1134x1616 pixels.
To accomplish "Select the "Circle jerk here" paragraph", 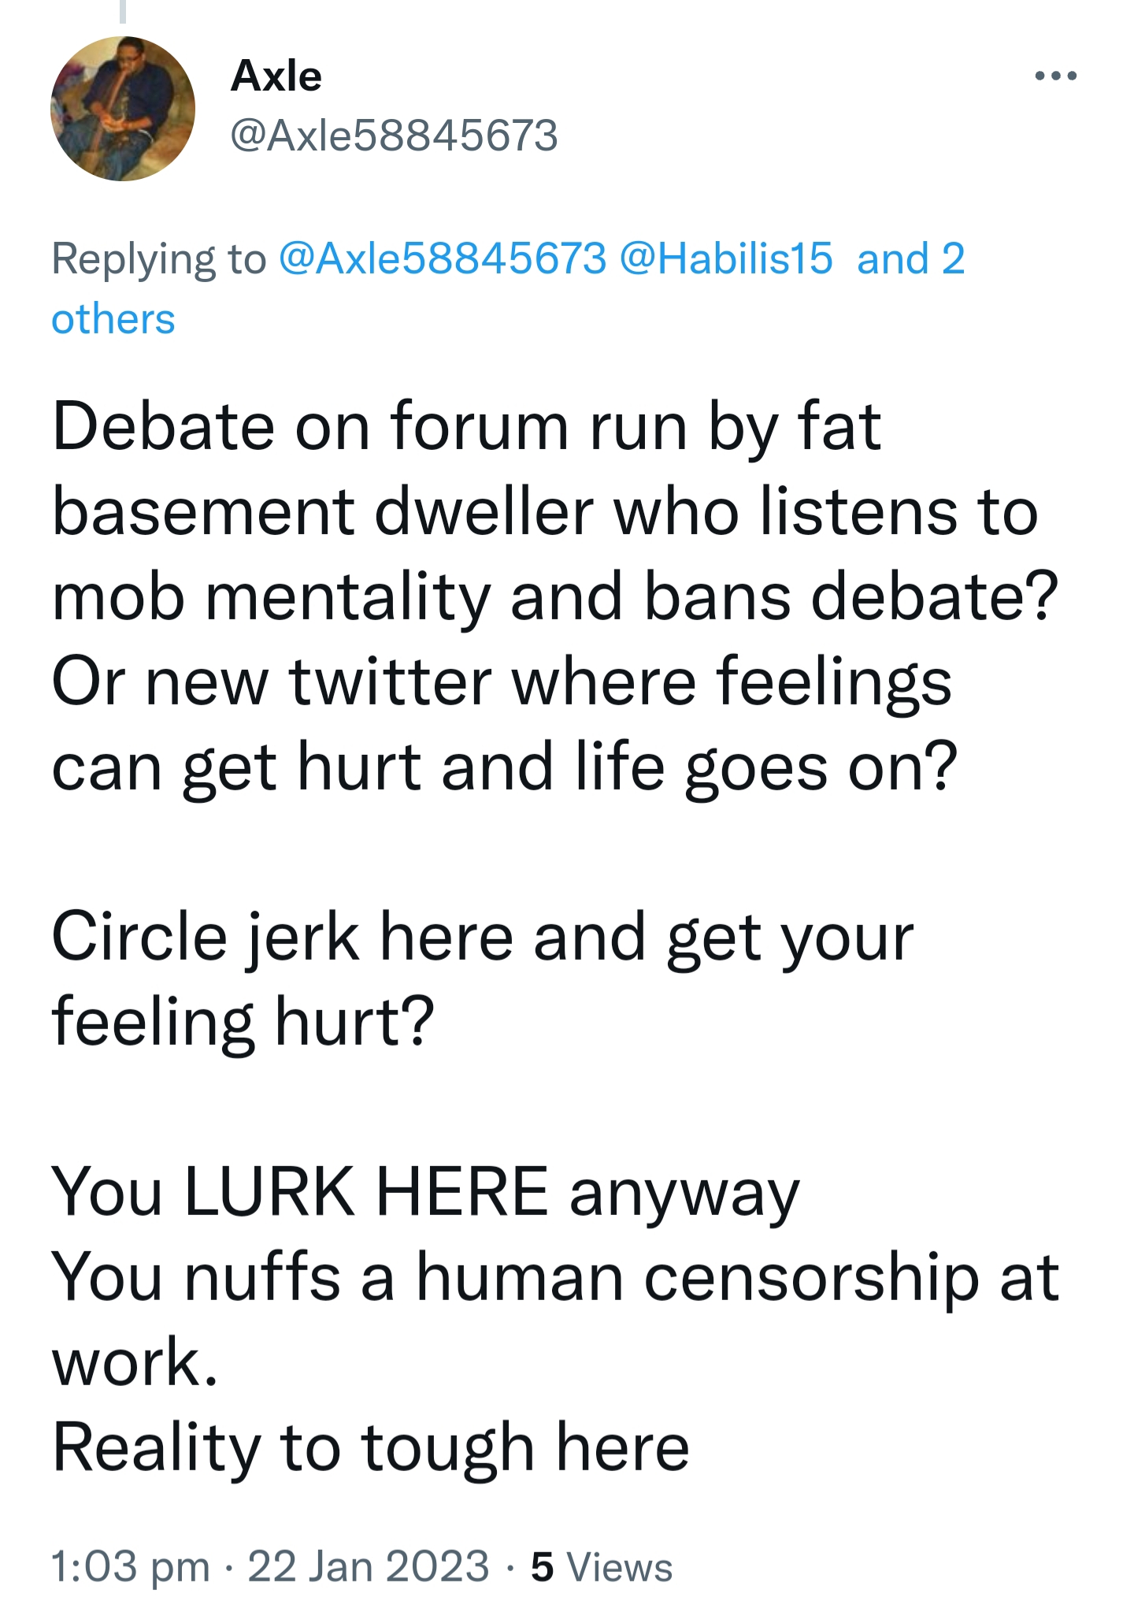I will [x=482, y=938].
